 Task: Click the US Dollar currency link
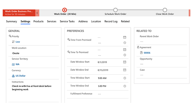[x=20, y=76]
